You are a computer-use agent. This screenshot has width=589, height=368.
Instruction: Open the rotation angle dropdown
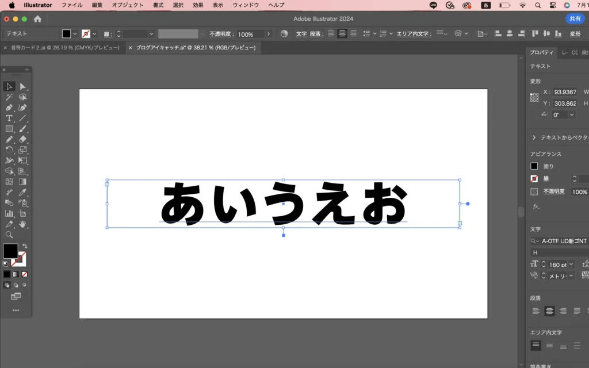click(x=571, y=115)
